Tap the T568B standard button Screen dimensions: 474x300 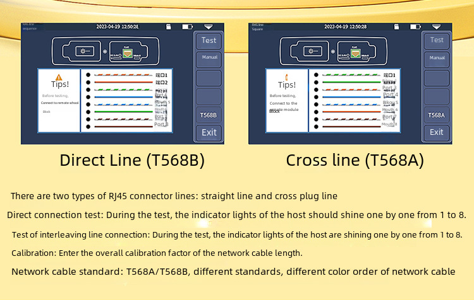(x=209, y=115)
